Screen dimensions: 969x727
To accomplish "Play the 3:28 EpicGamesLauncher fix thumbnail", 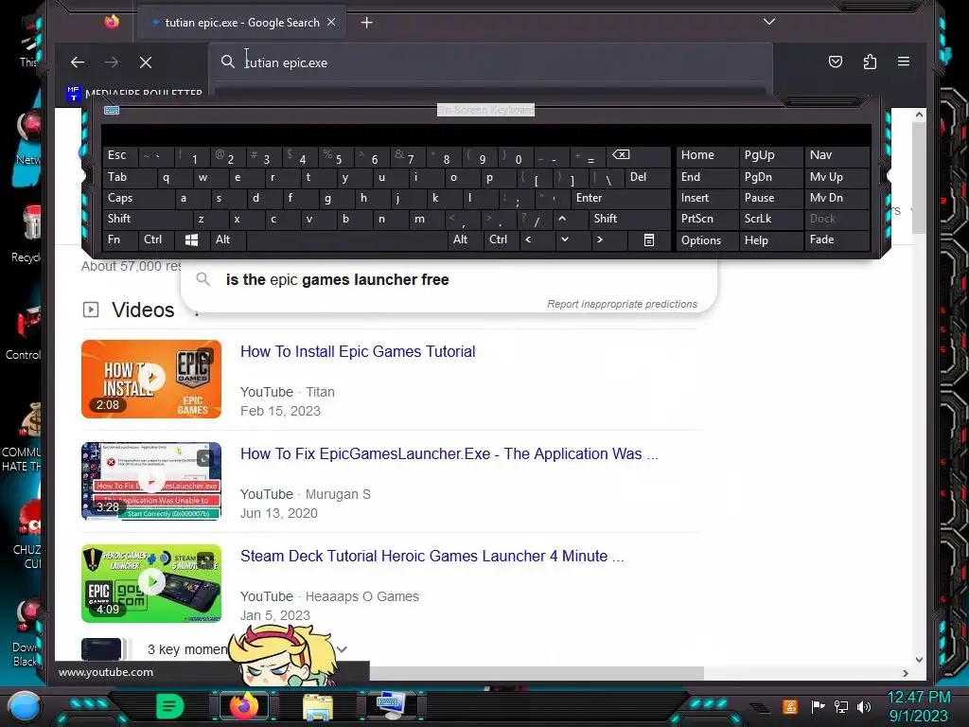I will click(x=151, y=481).
